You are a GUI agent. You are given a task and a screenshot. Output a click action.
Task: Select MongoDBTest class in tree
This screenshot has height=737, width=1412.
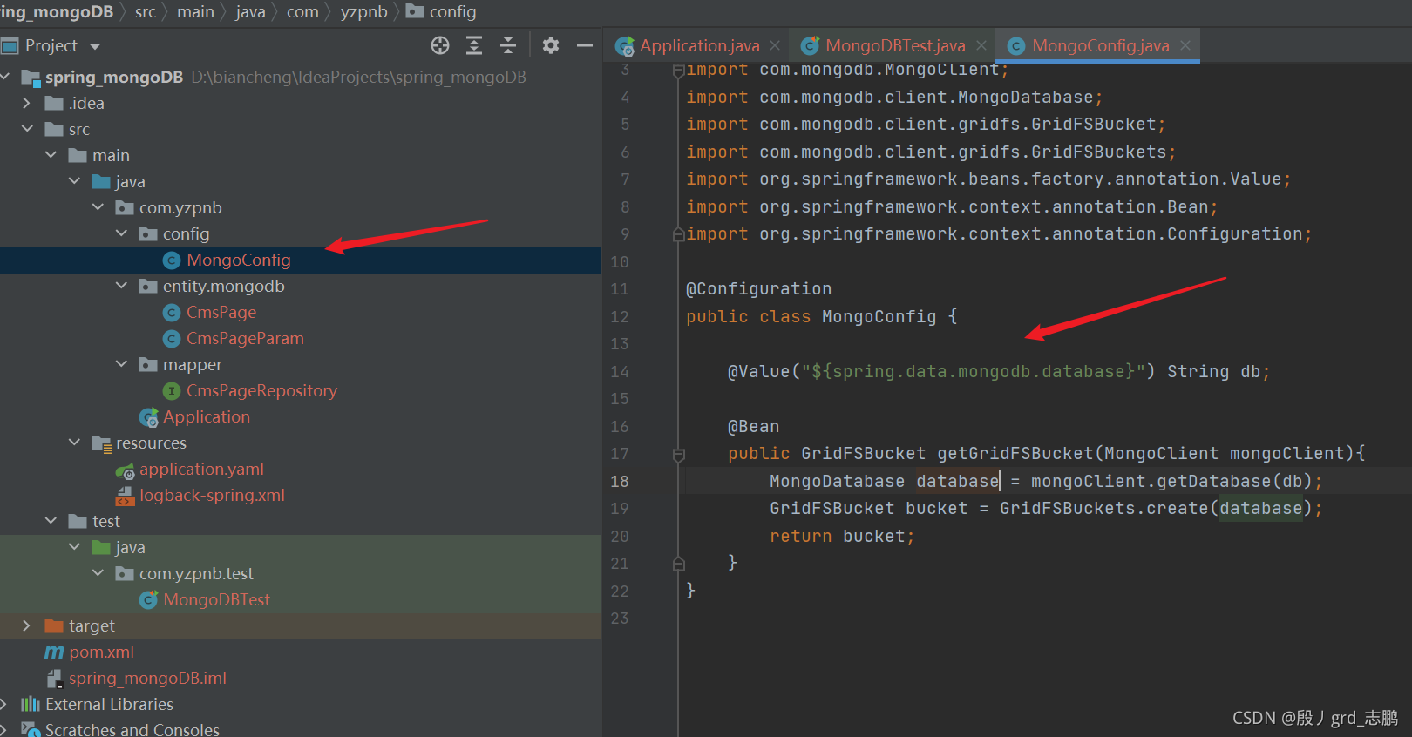click(x=216, y=599)
